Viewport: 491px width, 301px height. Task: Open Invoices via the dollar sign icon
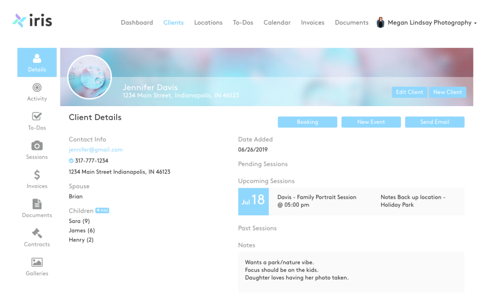click(36, 178)
